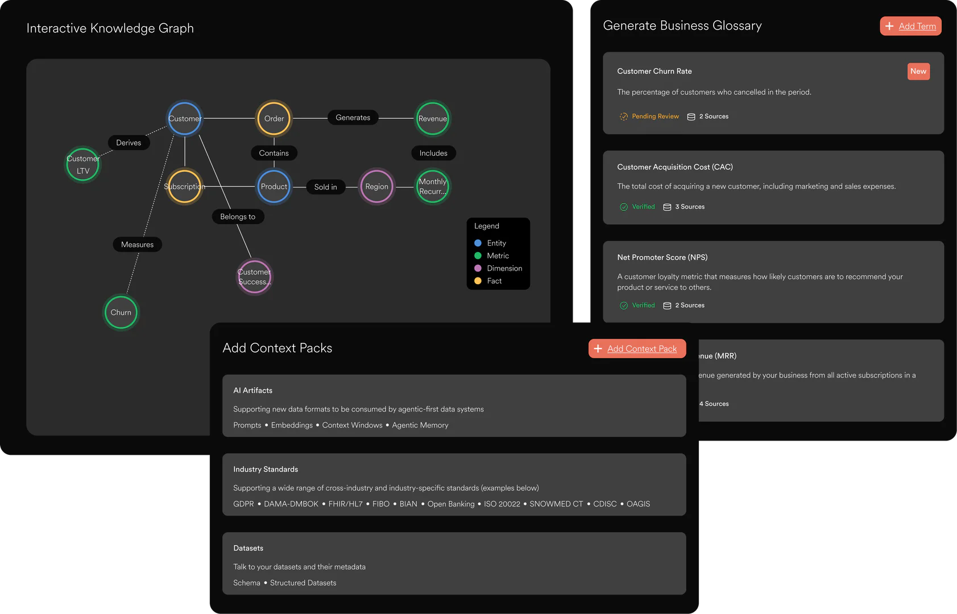
Task: Click the database icon beside "2 Sources" on Customer Churn Rate
Action: tap(691, 117)
